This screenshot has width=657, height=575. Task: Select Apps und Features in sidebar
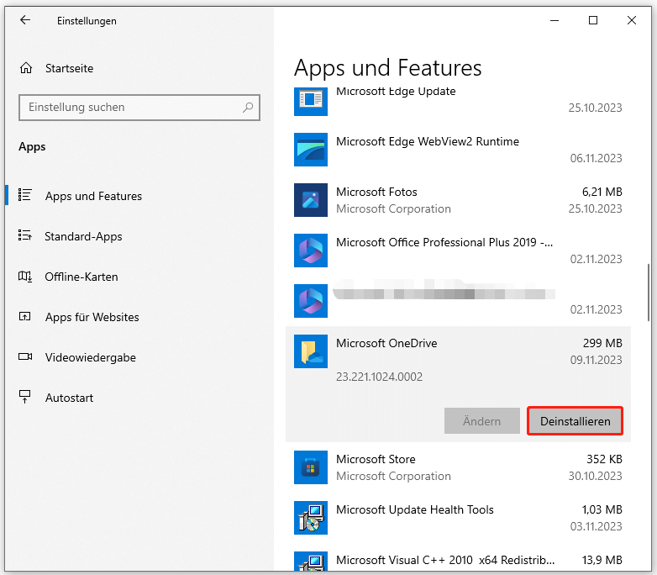[93, 196]
